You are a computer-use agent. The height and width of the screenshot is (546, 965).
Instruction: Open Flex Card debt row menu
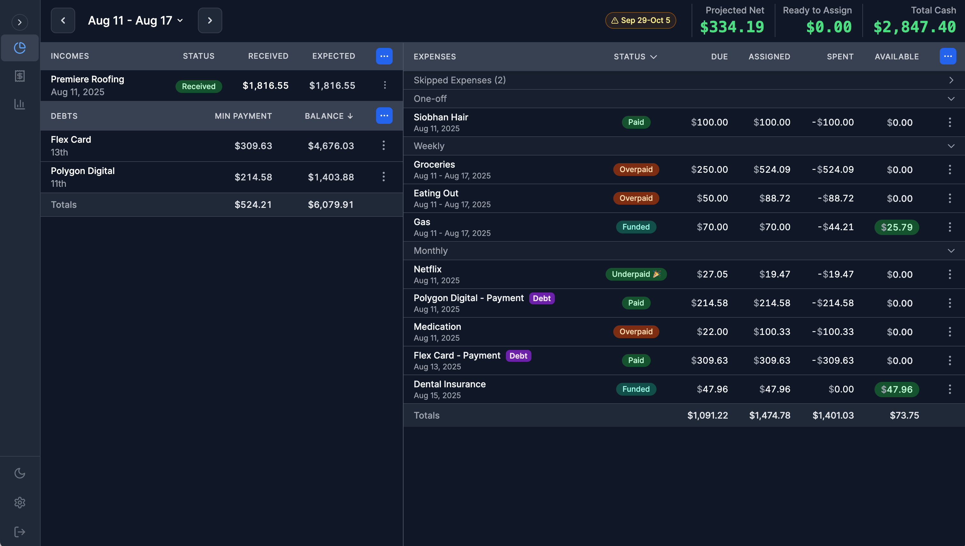(x=383, y=146)
